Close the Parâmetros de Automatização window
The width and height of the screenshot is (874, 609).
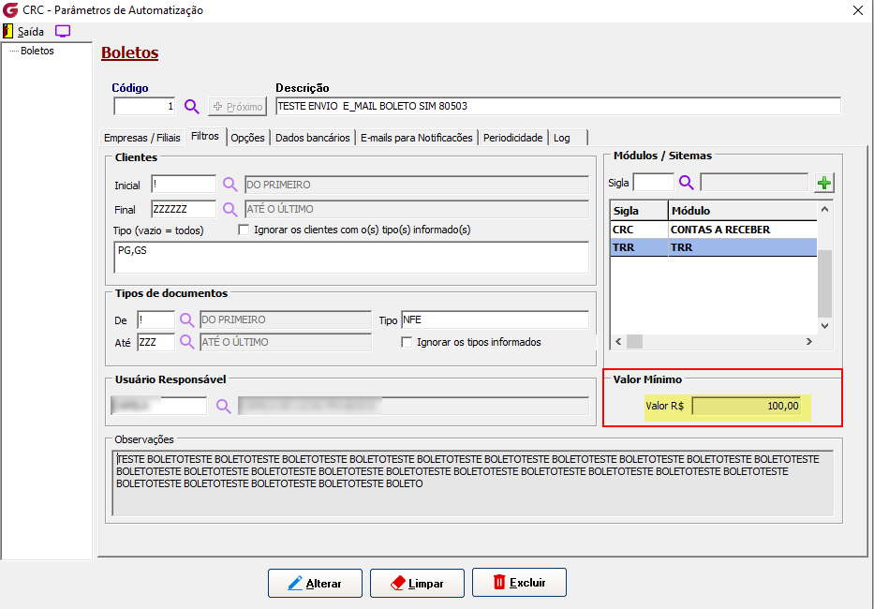(858, 10)
